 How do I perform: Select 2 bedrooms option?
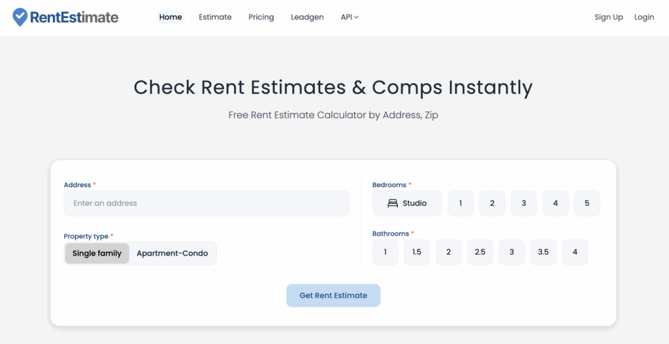click(x=492, y=203)
